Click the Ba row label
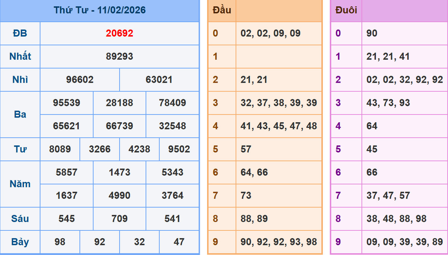 pos(20,114)
